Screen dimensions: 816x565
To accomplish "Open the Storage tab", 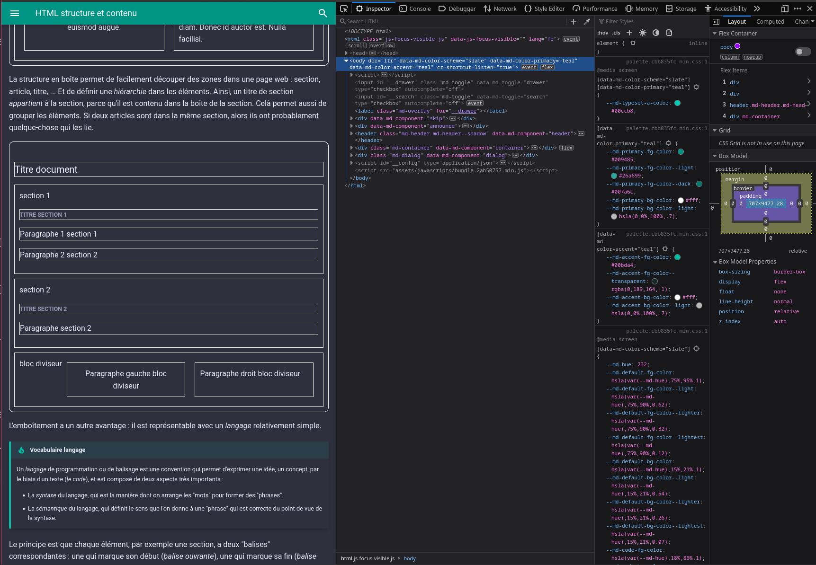I will pos(681,9).
